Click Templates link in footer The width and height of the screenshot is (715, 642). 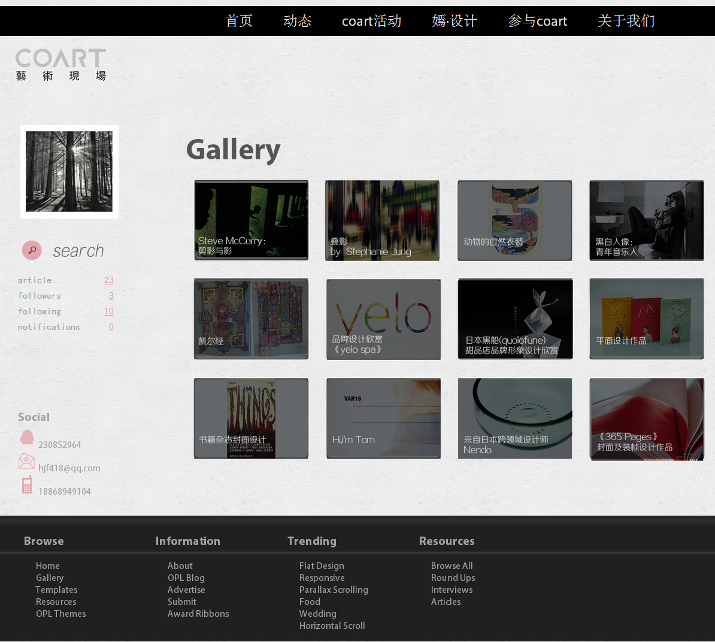(x=56, y=589)
